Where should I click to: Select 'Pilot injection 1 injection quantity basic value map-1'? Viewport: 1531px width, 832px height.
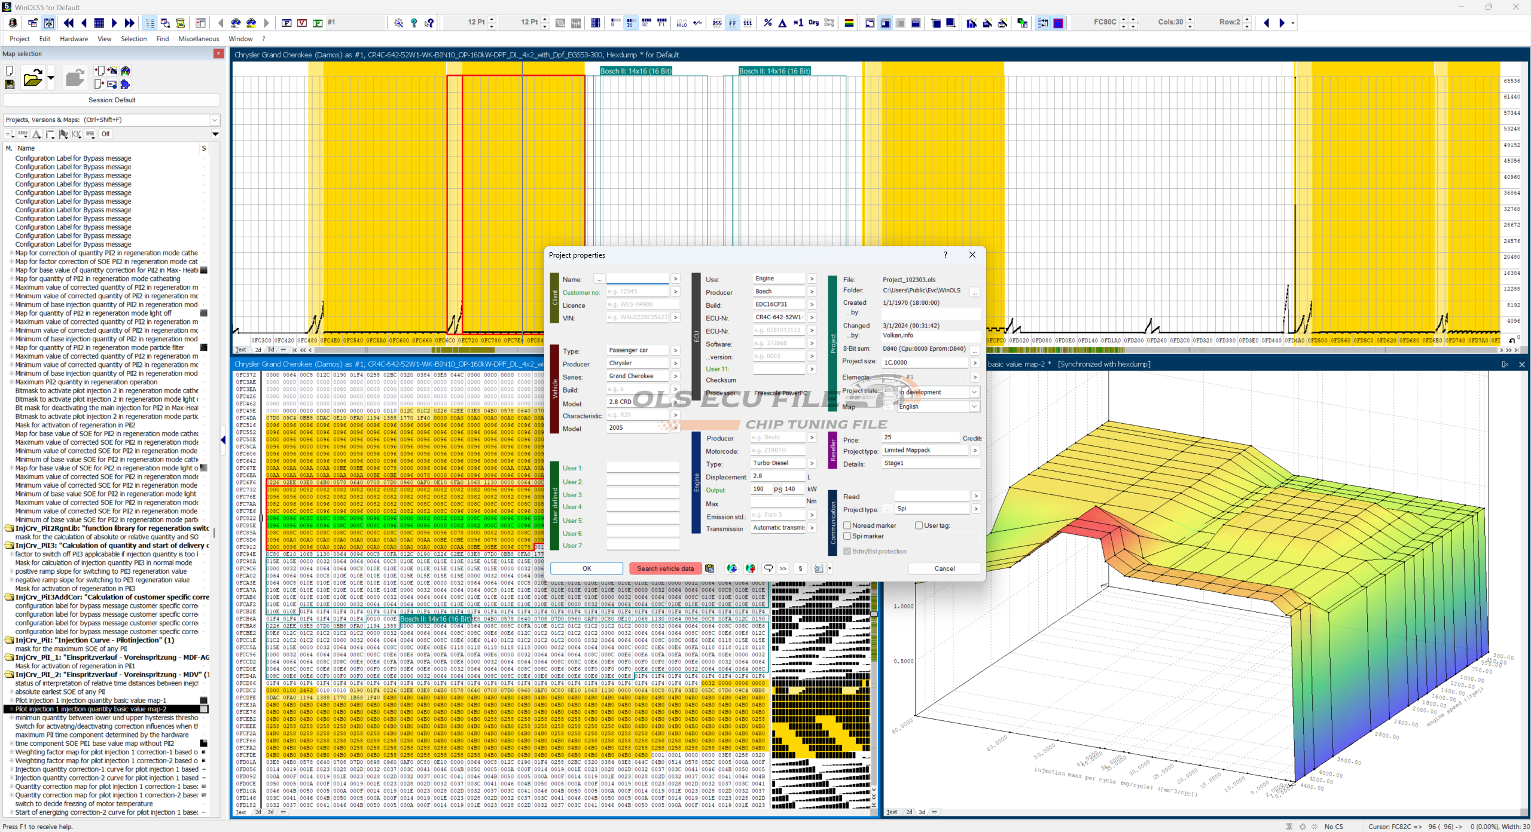91,701
